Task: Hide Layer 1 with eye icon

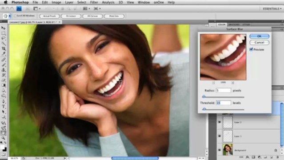Action: pyautogui.click(x=220, y=136)
